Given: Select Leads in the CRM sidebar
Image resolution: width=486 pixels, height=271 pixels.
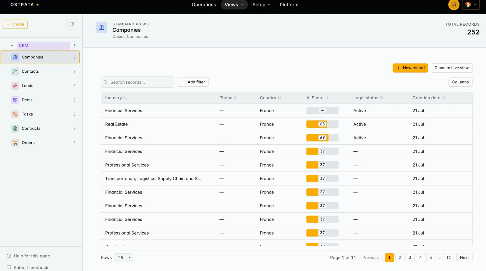Looking at the screenshot, I should point(40,86).
